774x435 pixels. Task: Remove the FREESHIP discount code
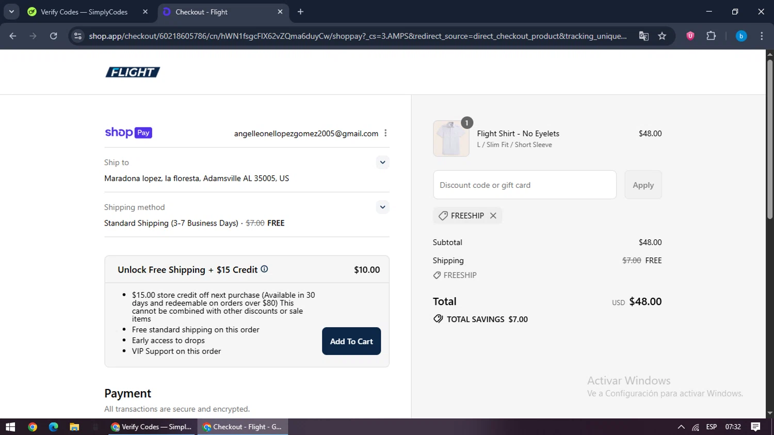493,216
